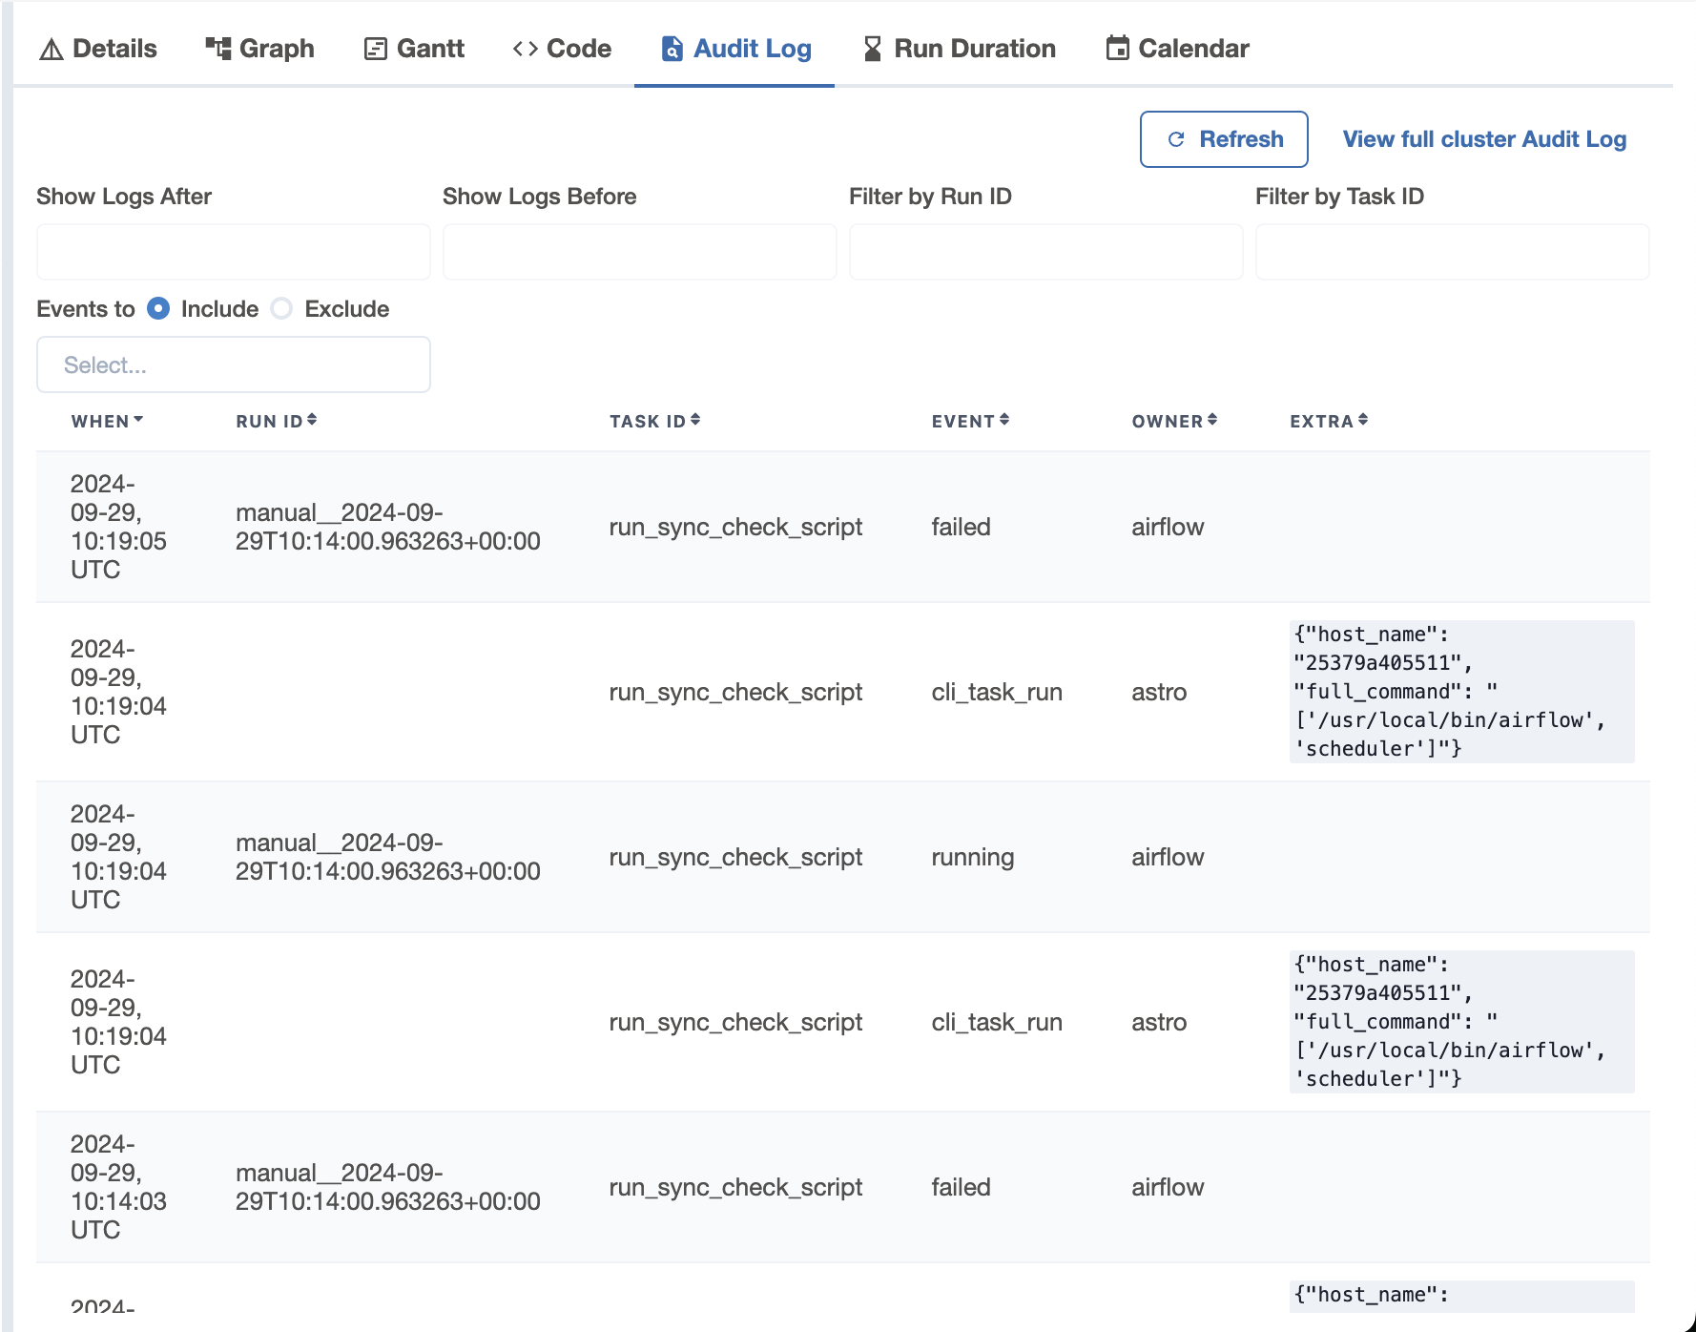The image size is (1696, 1332).
Task: Click the Code brackets icon
Action: pyautogui.click(x=526, y=49)
